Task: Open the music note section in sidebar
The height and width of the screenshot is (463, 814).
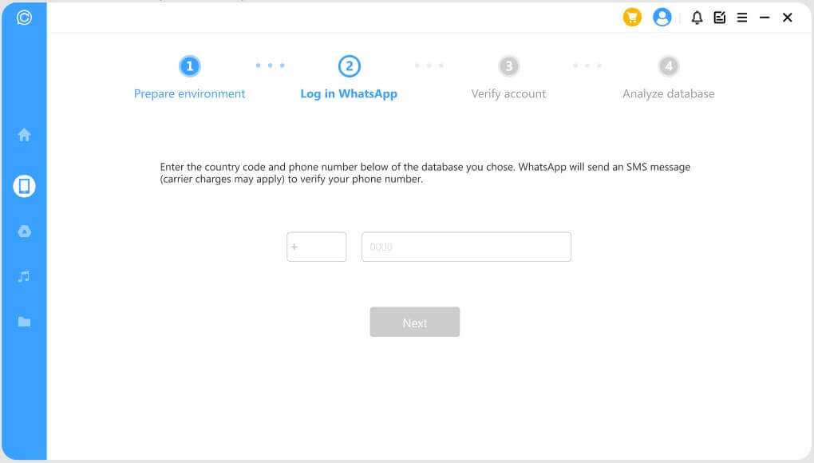Action: tap(24, 277)
